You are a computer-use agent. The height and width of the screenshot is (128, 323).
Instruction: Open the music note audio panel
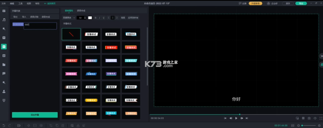pyautogui.click(x=4, y=20)
